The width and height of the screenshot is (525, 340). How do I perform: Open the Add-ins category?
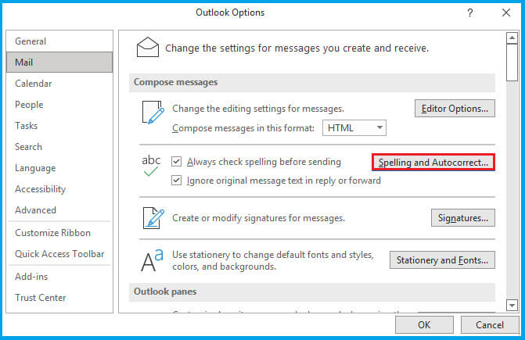click(59, 277)
